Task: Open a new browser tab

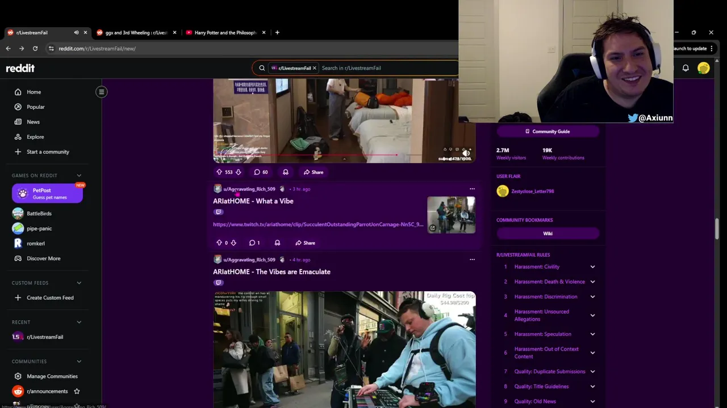Action: click(277, 33)
